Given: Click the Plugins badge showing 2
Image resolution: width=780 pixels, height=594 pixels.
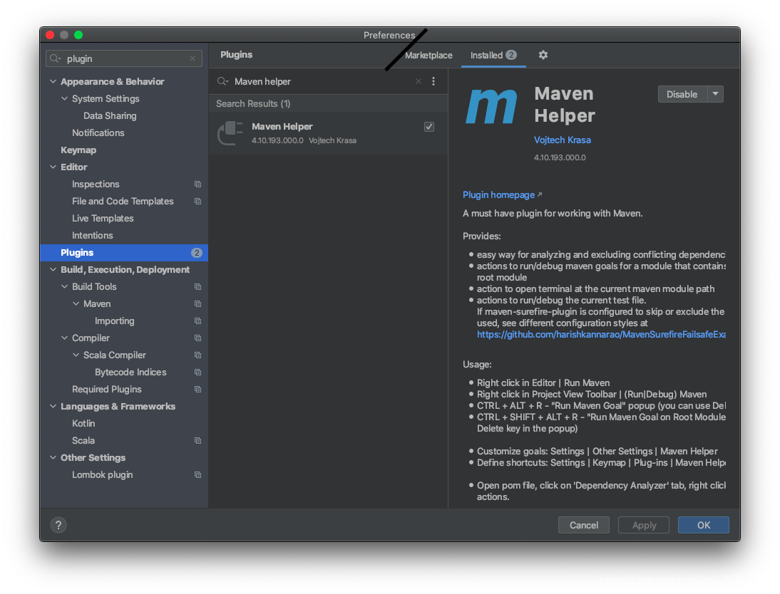Looking at the screenshot, I should coord(197,253).
